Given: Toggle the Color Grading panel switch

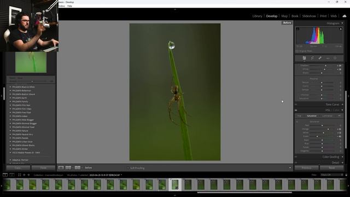Looking at the screenshot, I should 296,157.
